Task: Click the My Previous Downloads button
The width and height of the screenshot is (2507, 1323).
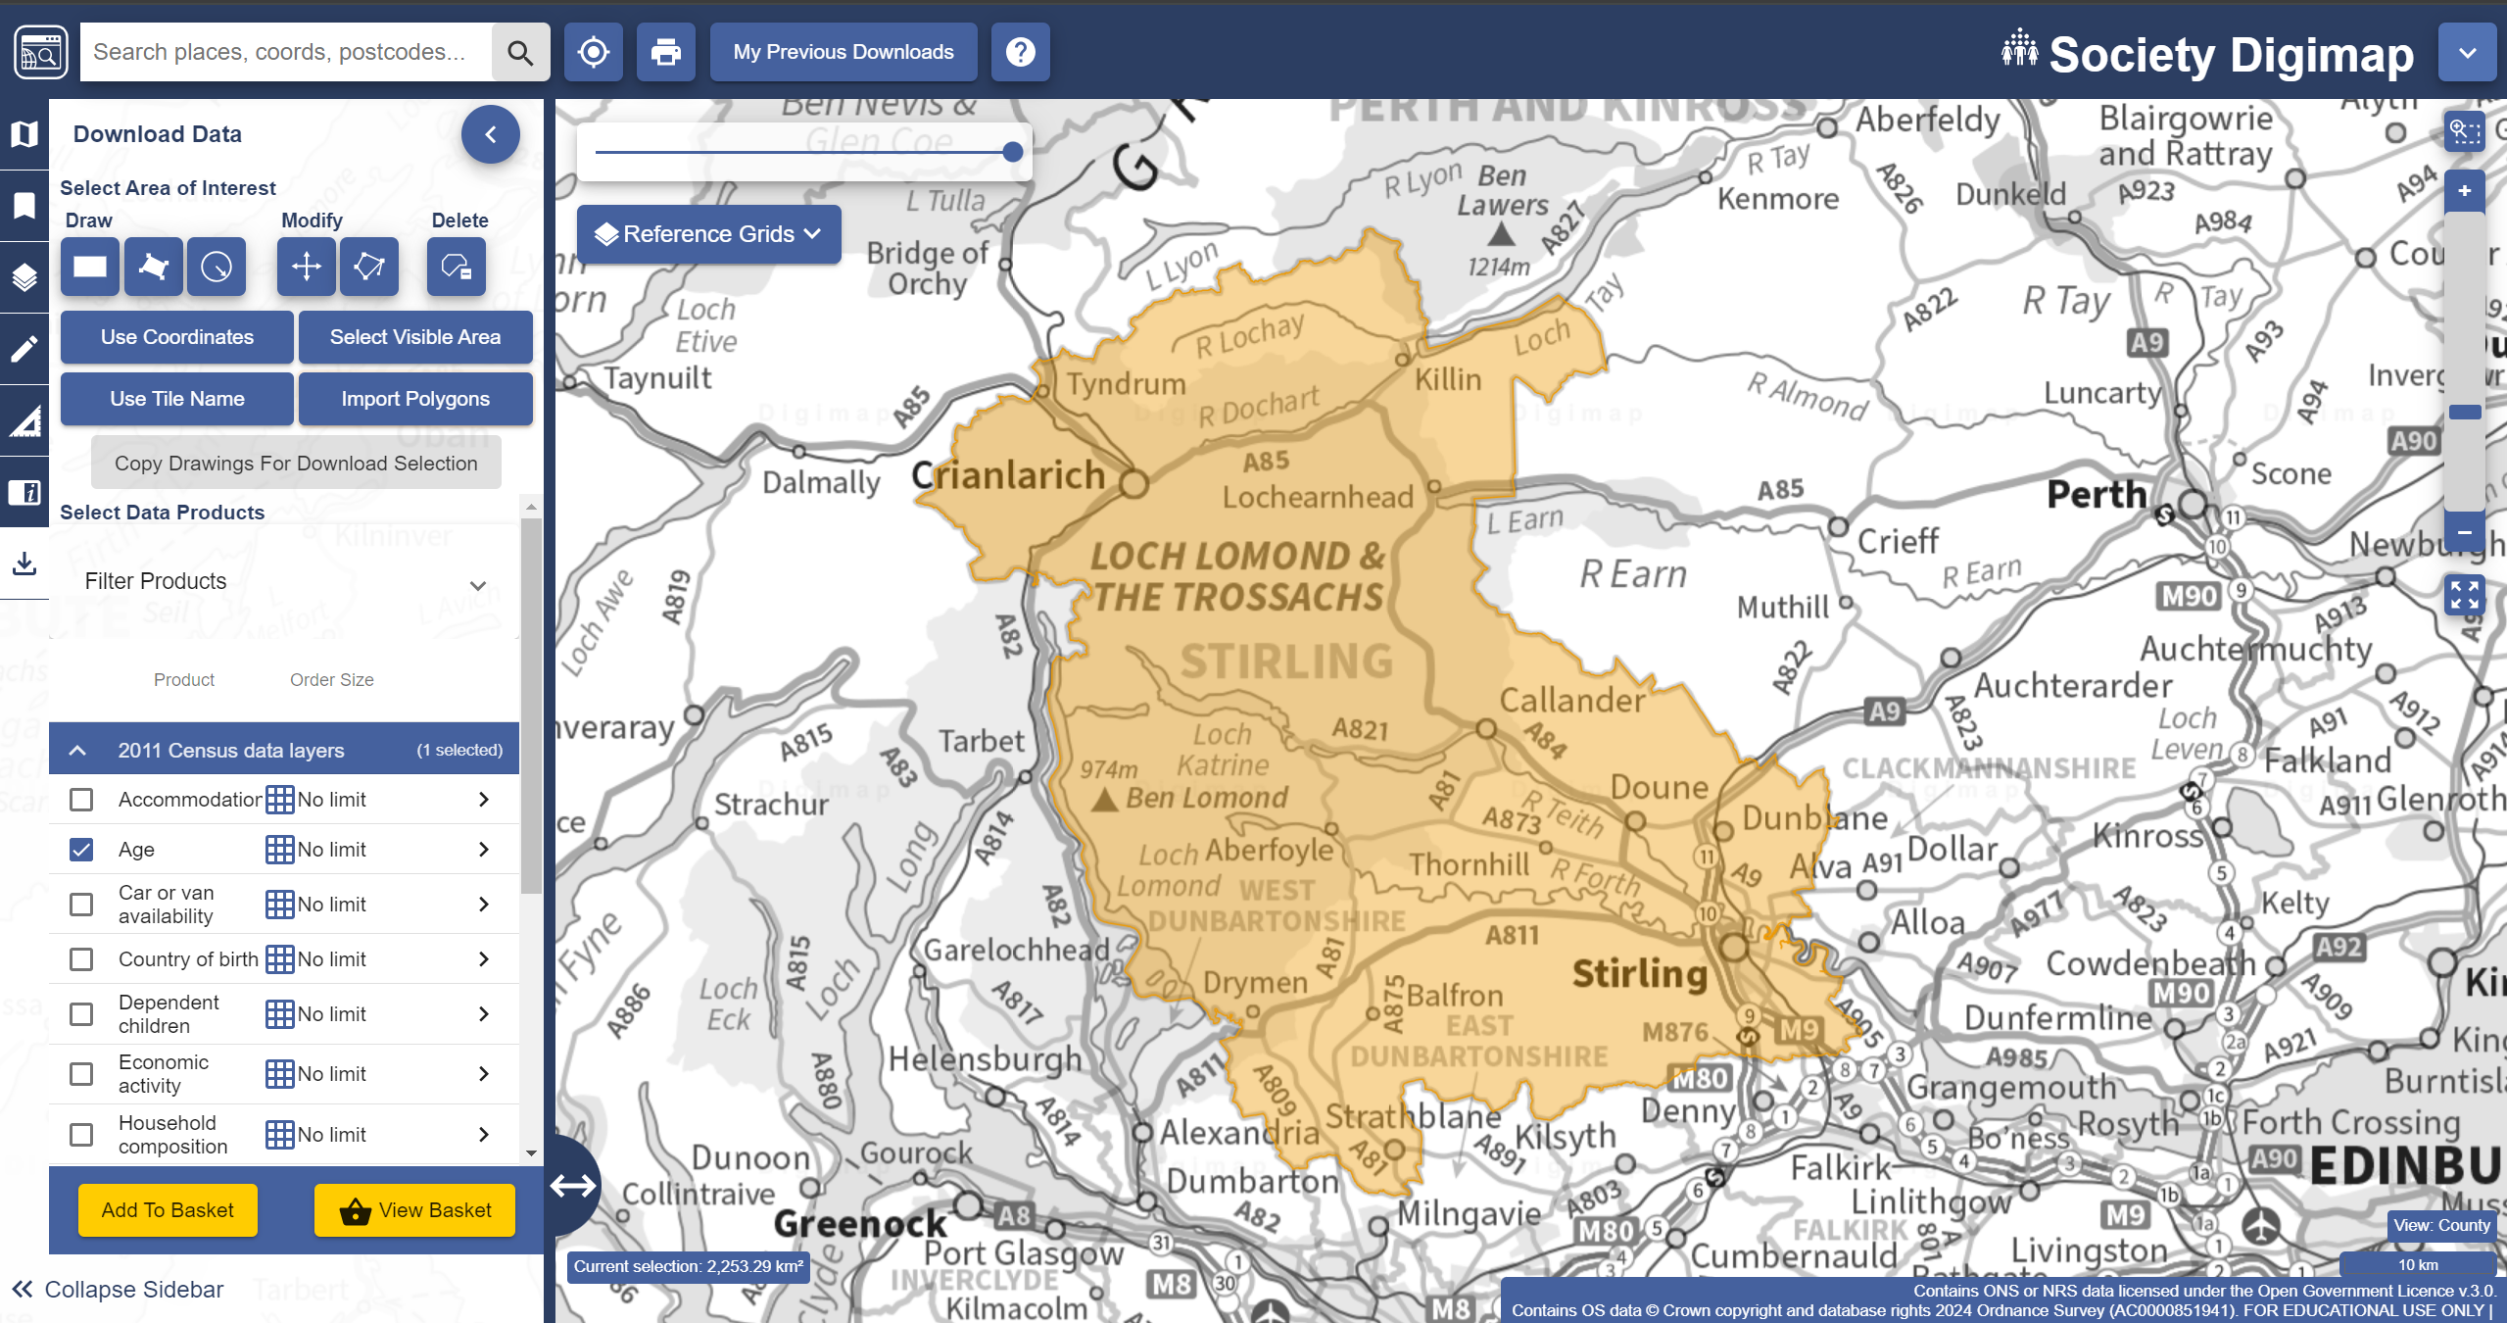Action: pyautogui.click(x=844, y=52)
